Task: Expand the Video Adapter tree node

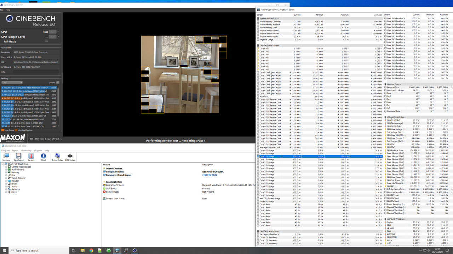Action: [6, 178]
